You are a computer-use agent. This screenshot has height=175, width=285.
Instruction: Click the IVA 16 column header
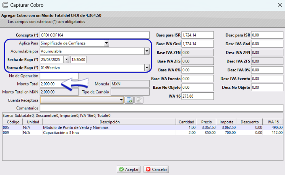(273, 122)
